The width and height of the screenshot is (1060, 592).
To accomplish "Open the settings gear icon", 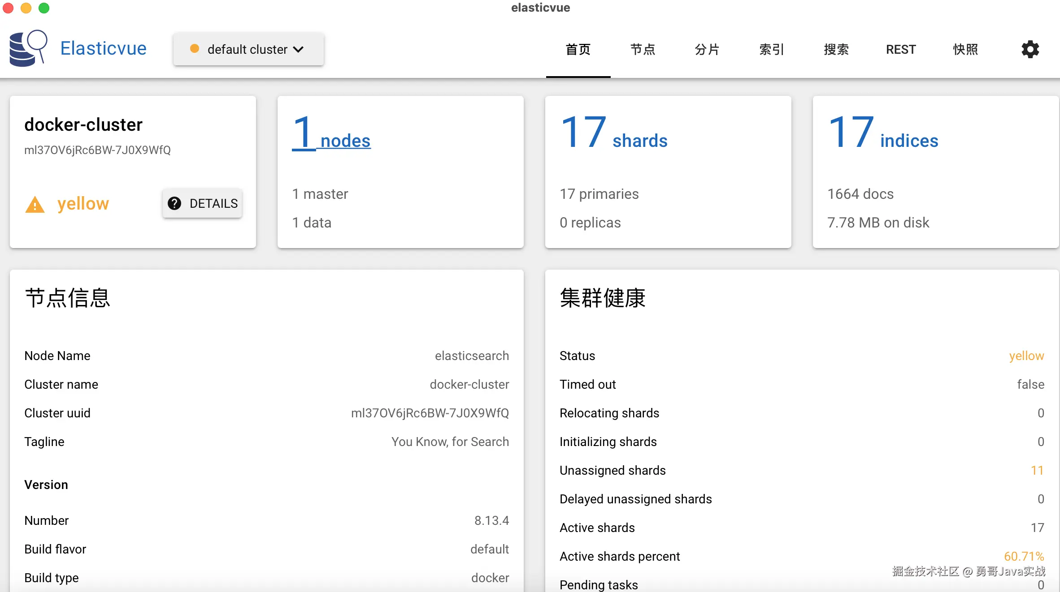I will pos(1030,49).
